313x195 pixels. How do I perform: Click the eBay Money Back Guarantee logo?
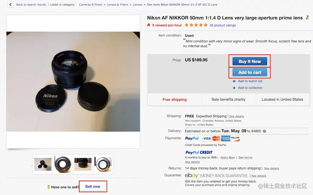pyautogui.click(x=216, y=175)
